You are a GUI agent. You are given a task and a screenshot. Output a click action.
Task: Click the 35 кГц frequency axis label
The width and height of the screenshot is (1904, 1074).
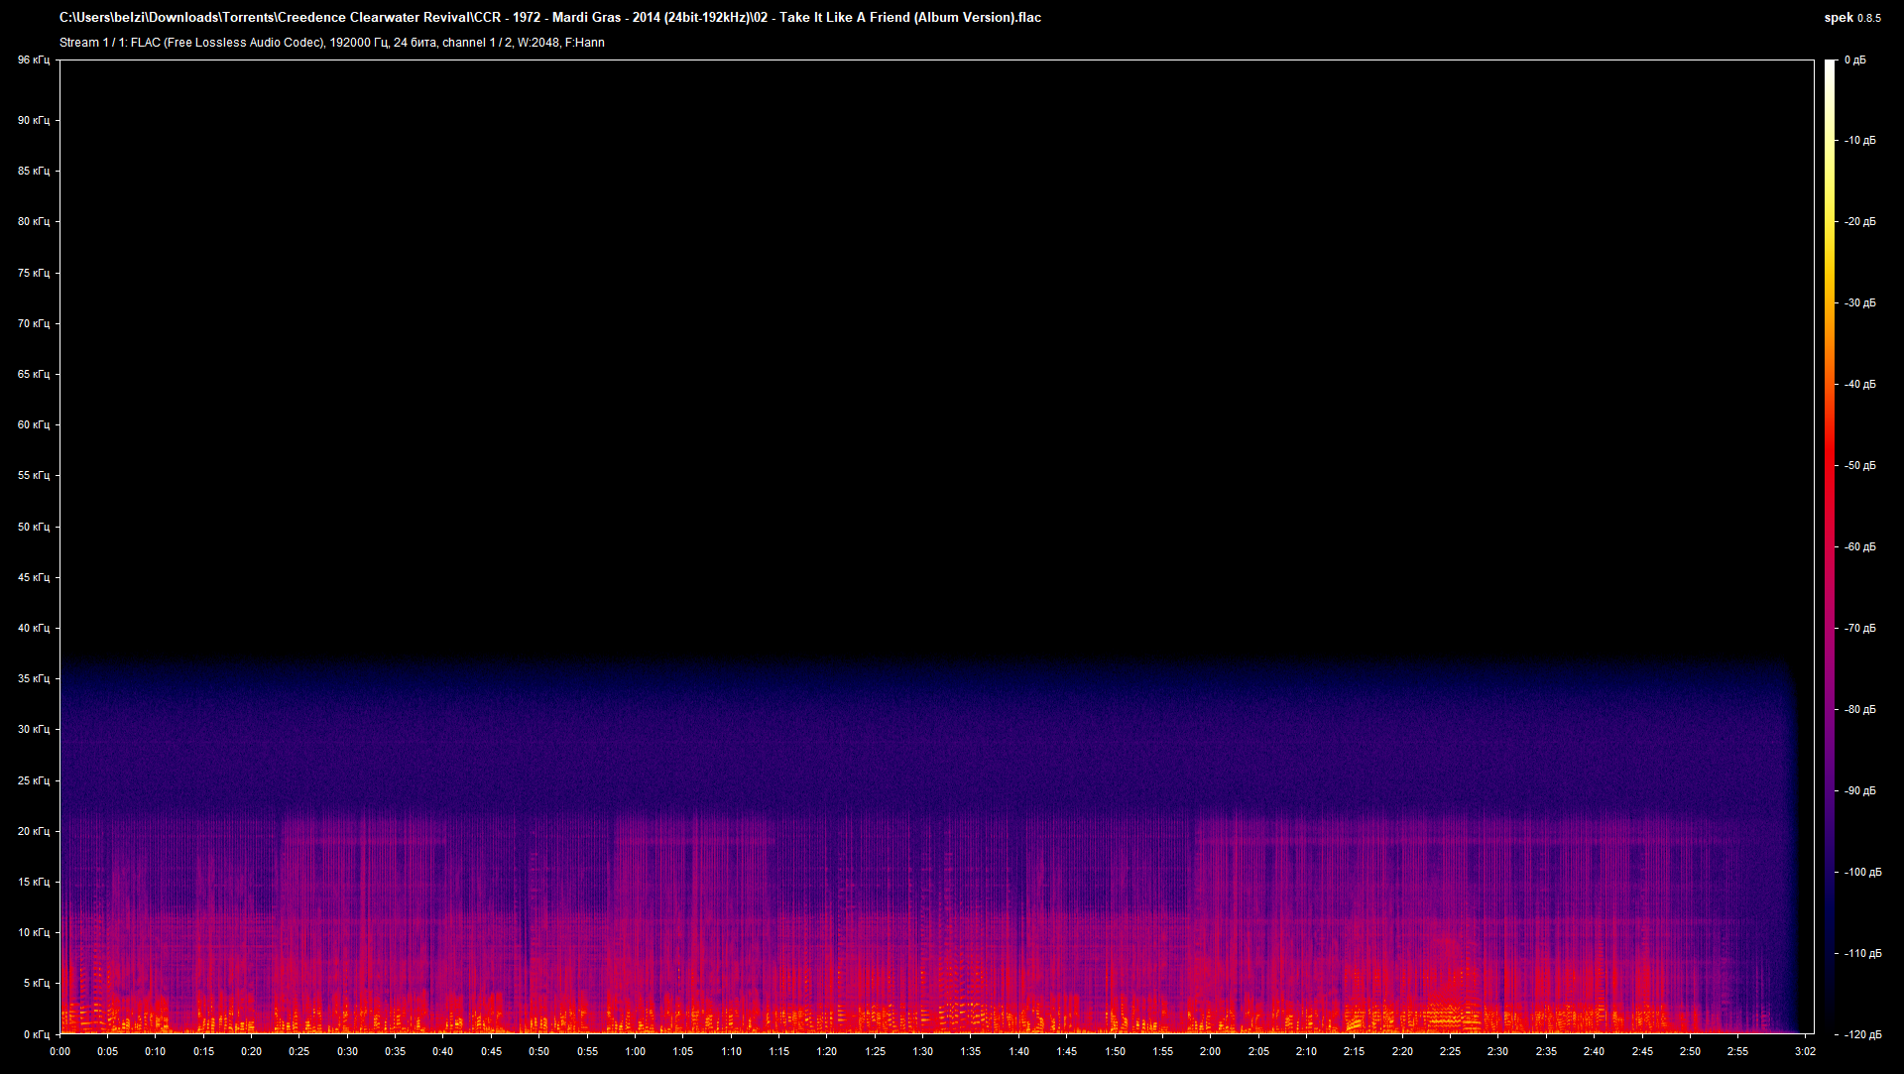[x=33, y=678]
